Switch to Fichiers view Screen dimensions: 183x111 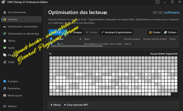point(170,32)
